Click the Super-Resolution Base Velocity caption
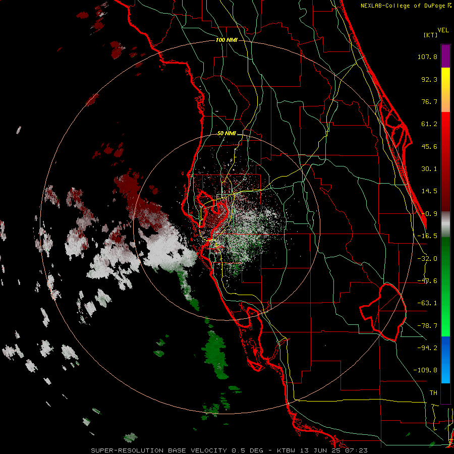The height and width of the screenshot is (454, 454). pos(230,450)
